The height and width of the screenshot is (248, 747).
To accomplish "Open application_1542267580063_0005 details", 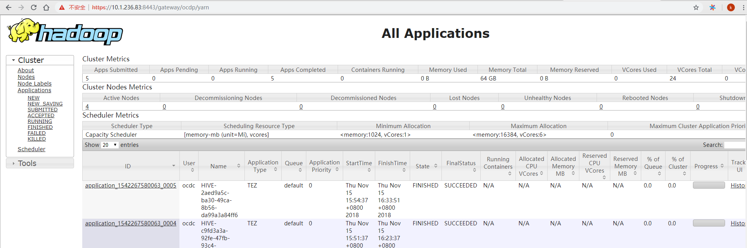I will [131, 186].
